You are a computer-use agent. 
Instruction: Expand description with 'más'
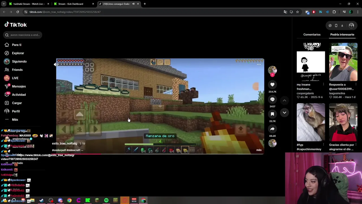[259, 150]
